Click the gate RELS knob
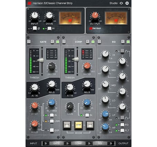The image size is (157, 147). tap(52, 84)
